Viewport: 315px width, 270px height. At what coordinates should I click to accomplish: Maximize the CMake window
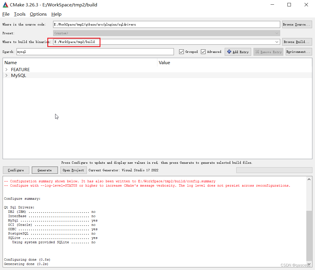coord(289,5)
